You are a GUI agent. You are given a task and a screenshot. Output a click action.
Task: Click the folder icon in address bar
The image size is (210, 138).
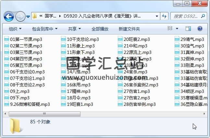click(x=34, y=16)
